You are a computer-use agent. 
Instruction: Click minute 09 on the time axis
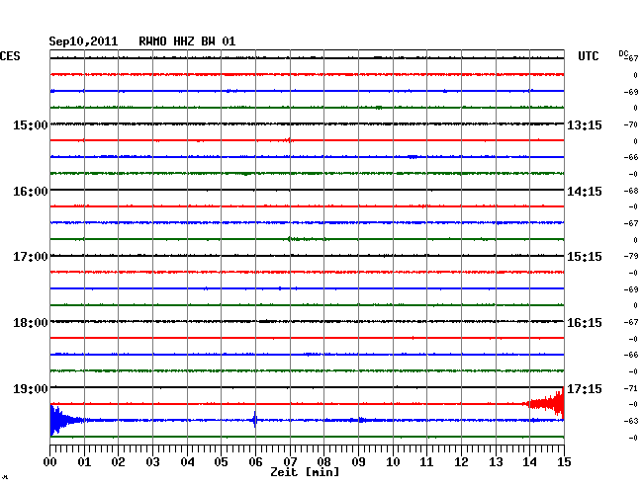point(358,461)
